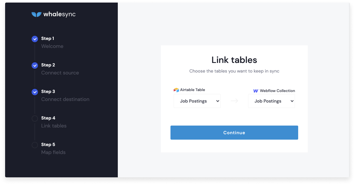This screenshot has width=355, height=185.
Task: Select the Step 4 label
Action: click(x=48, y=118)
